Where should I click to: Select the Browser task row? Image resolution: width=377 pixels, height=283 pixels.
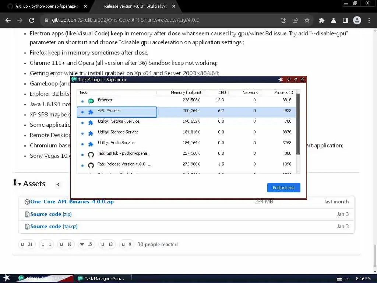pos(186,101)
